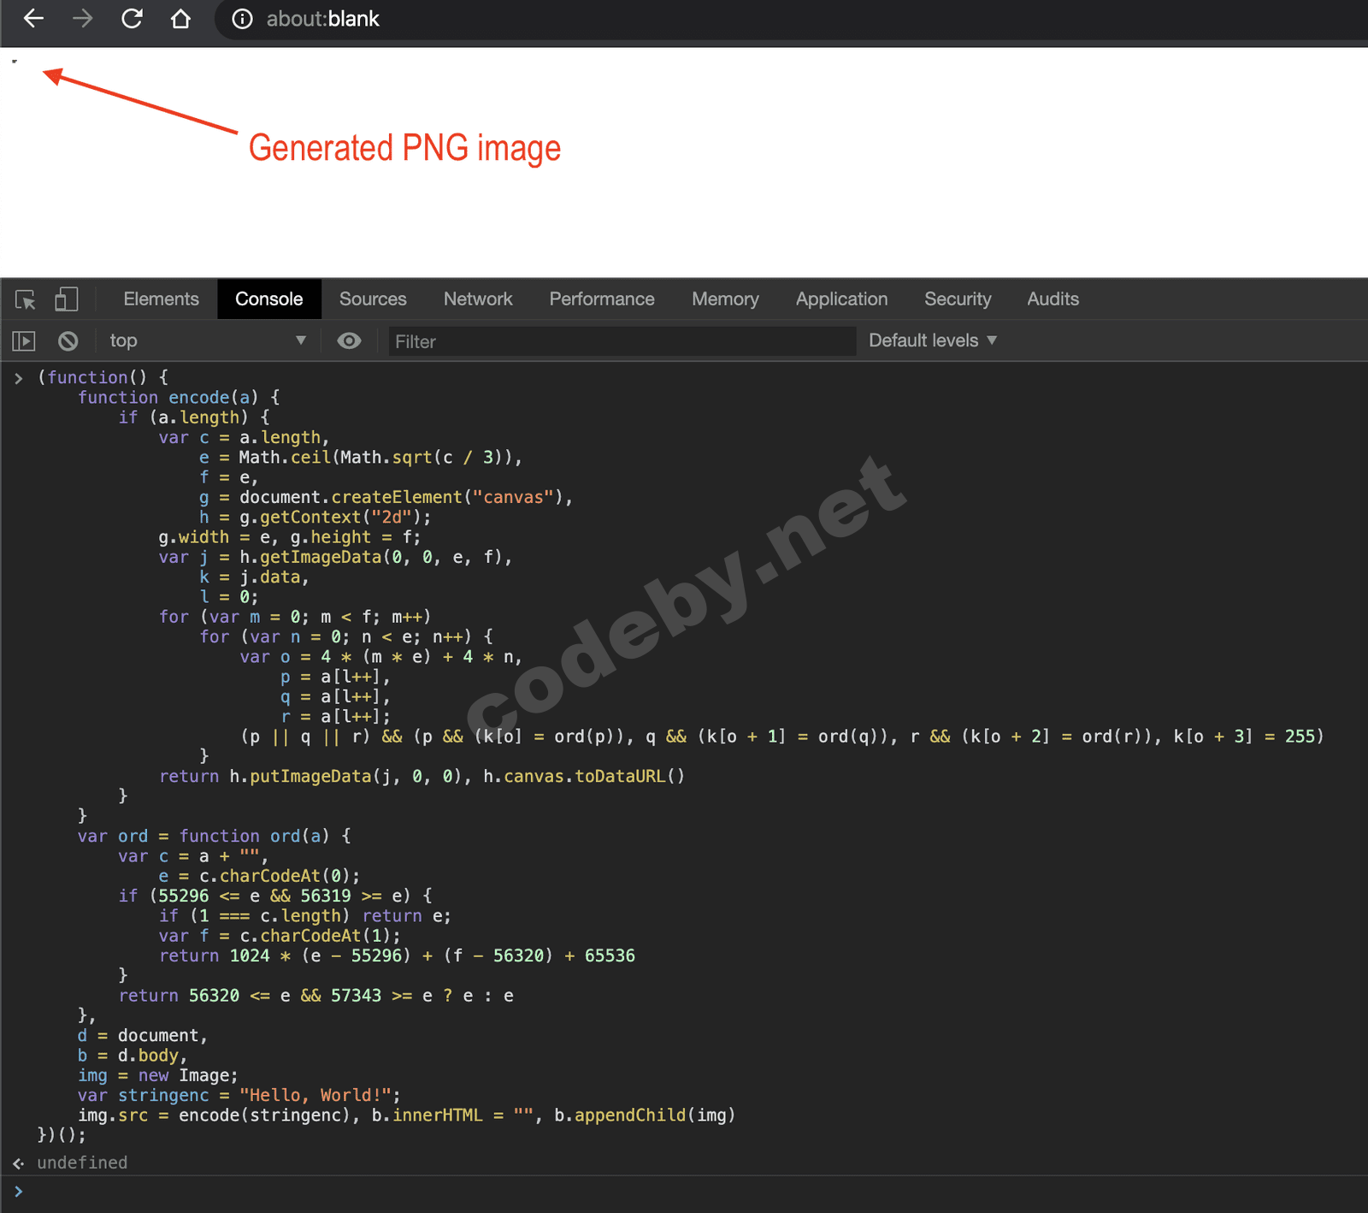Click the 'for (var m = 0; m < f; m++)' line
This screenshot has width=1368, height=1213.
295,617
